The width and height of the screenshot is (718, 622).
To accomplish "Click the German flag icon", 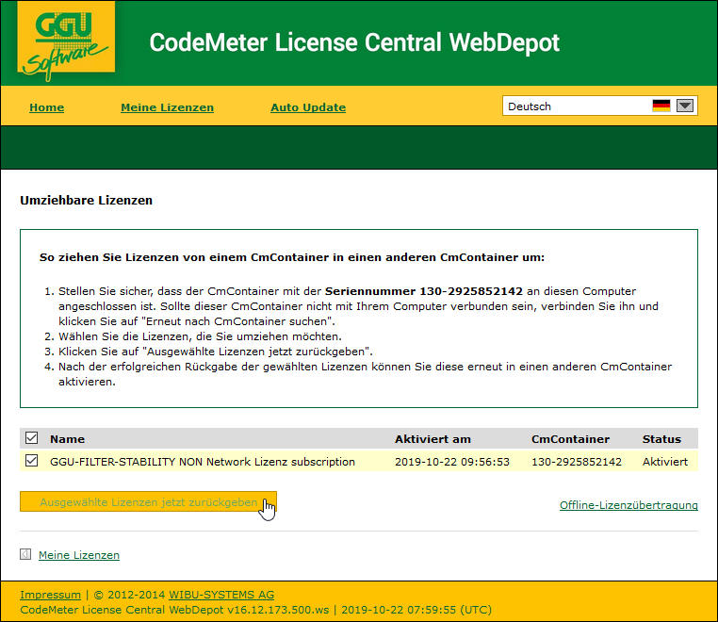I will coord(661,106).
